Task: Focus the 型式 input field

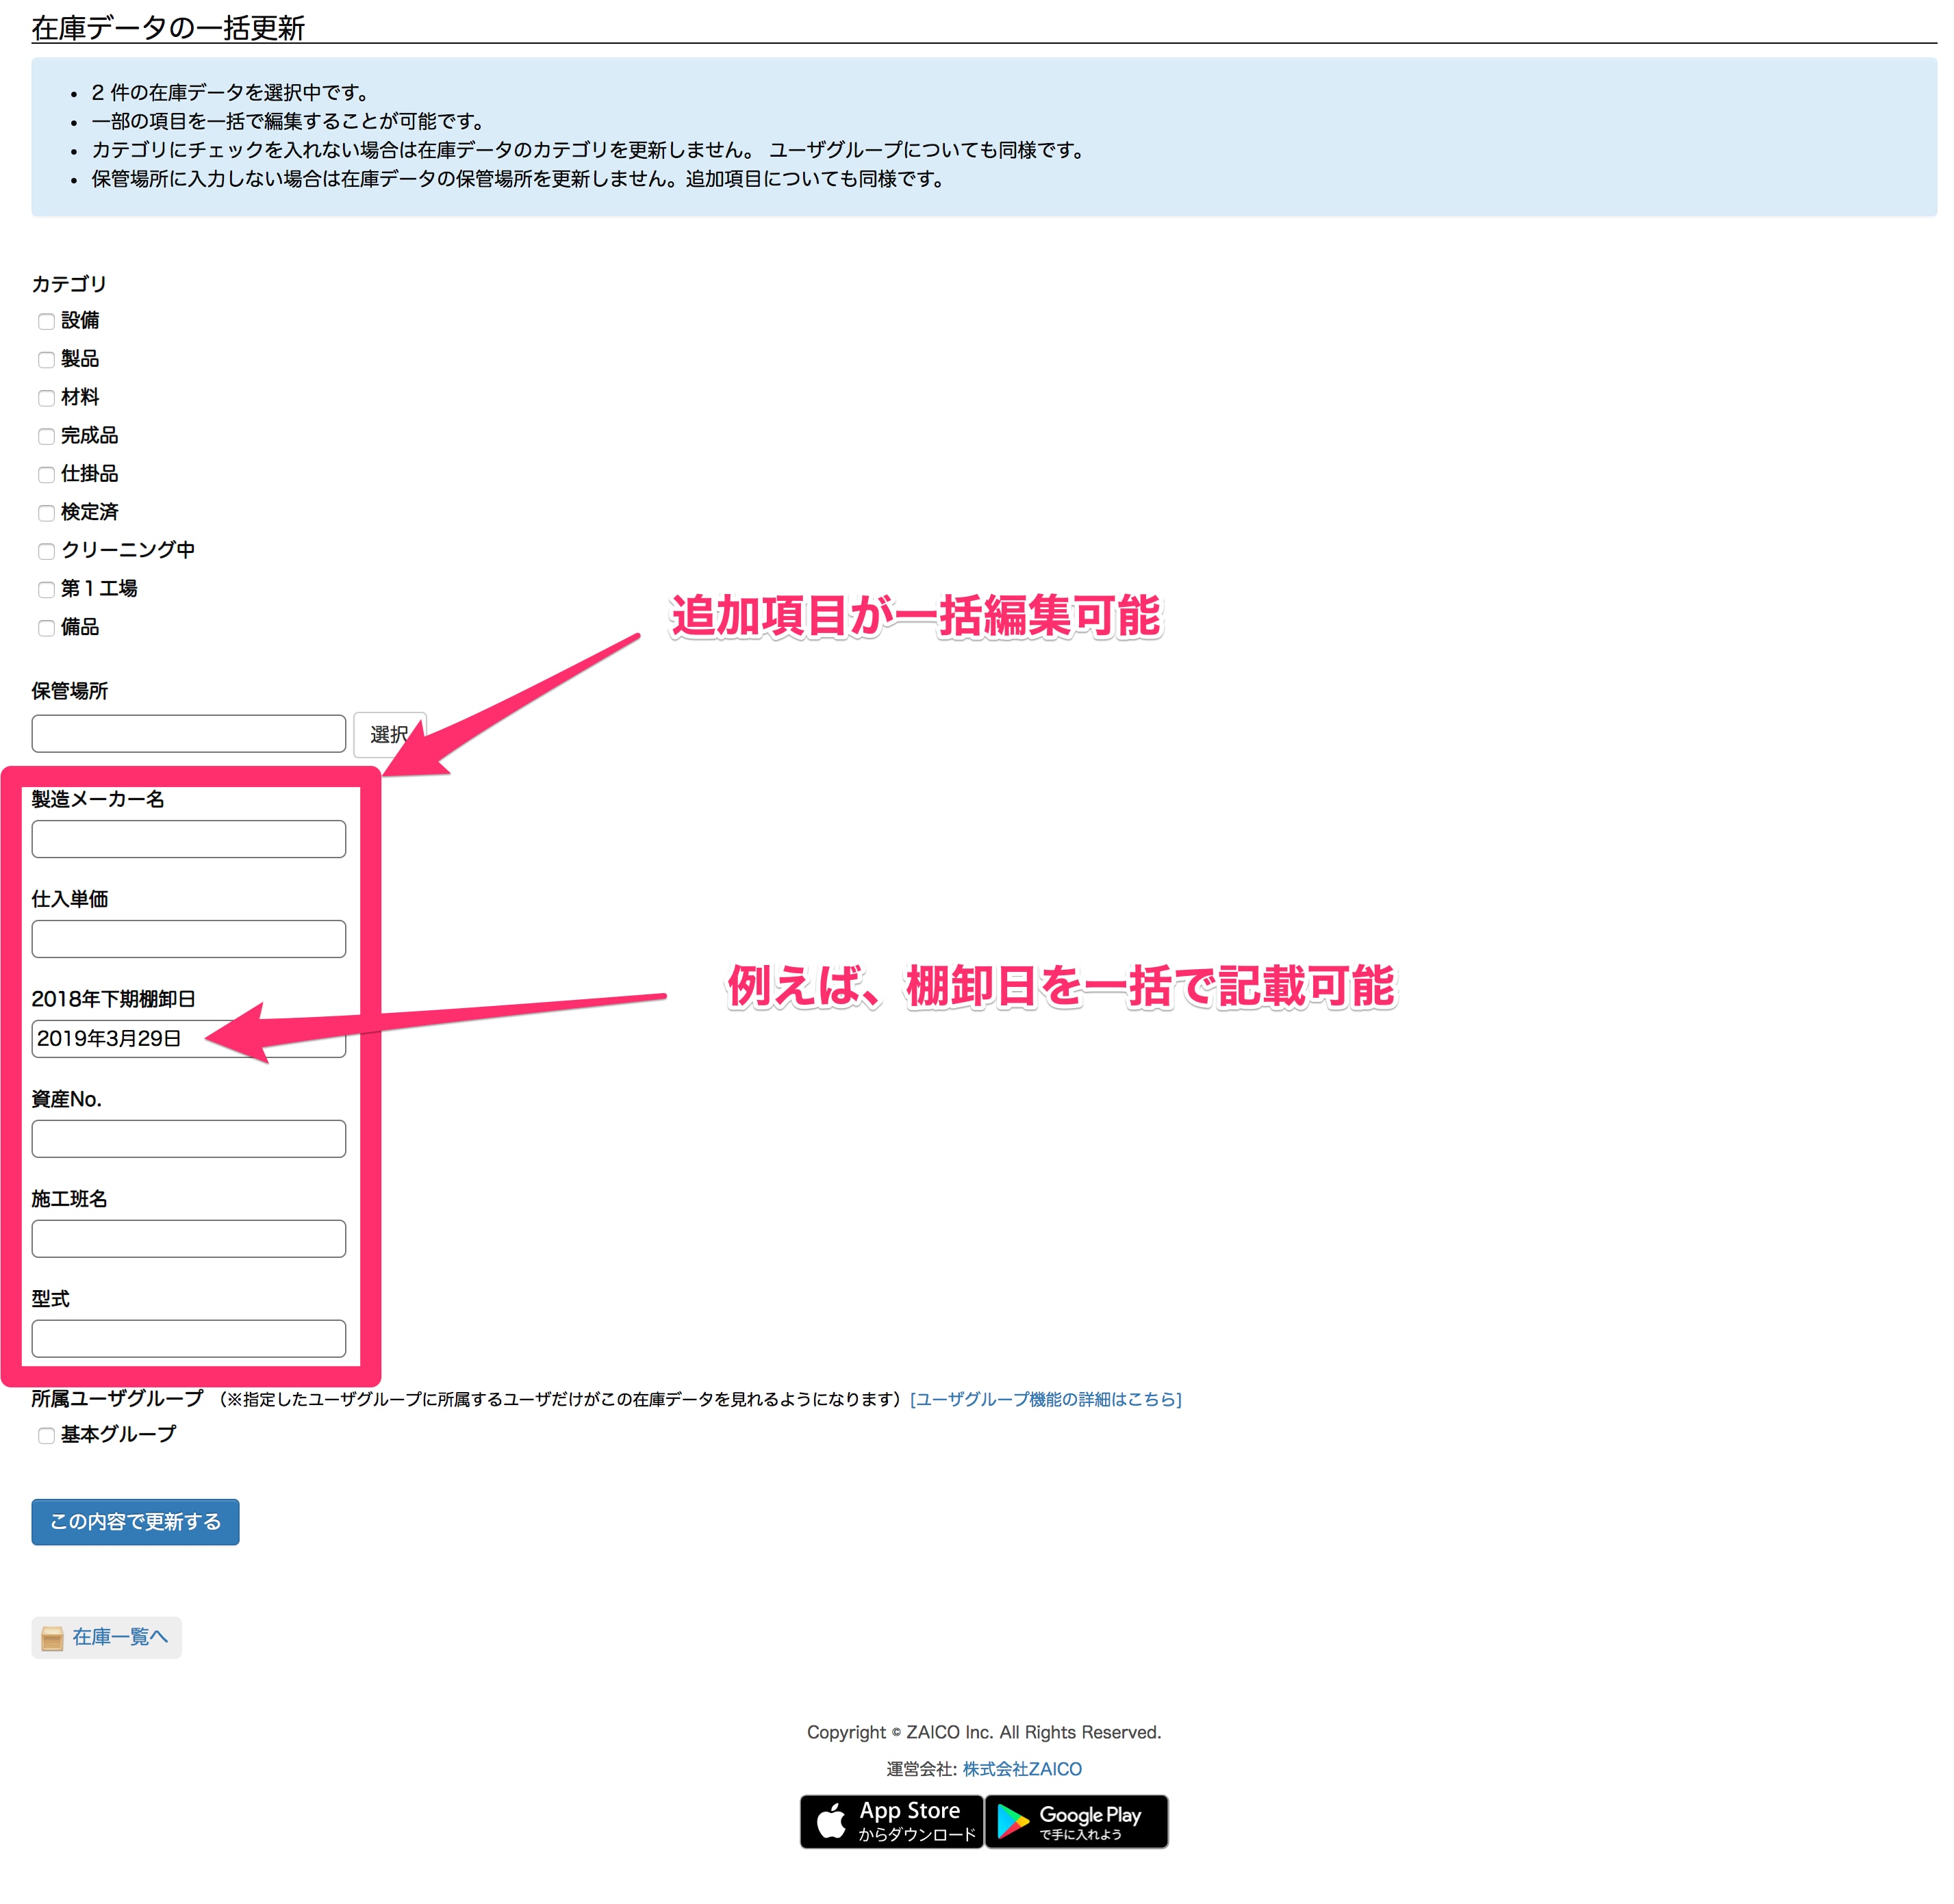Action: 188,1339
